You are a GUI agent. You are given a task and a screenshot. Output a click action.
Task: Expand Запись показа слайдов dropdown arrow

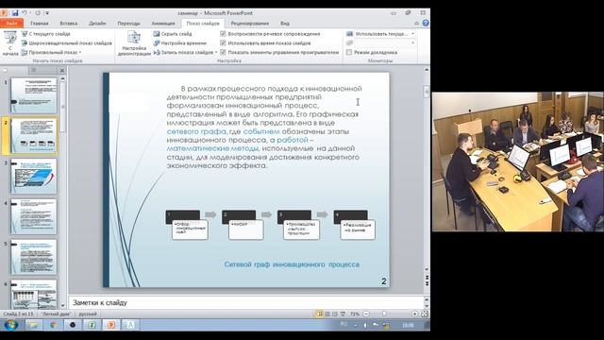(216, 52)
